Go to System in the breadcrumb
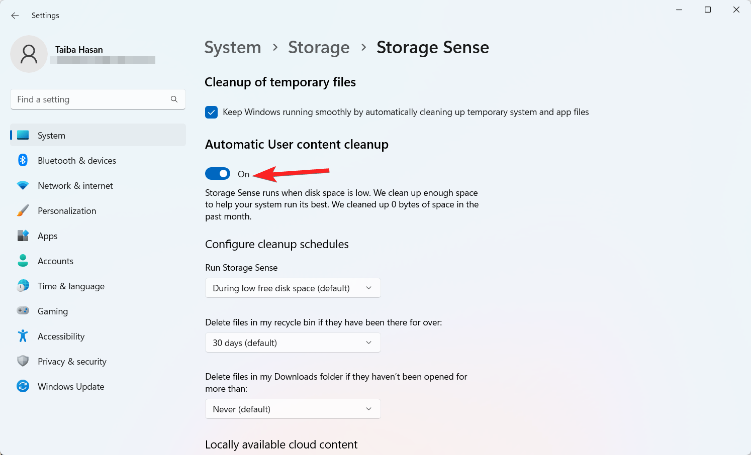The width and height of the screenshot is (751, 455). tap(233, 47)
